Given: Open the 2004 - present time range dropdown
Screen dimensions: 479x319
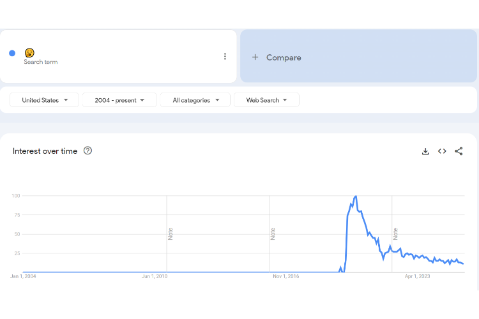Looking at the screenshot, I should click(119, 100).
